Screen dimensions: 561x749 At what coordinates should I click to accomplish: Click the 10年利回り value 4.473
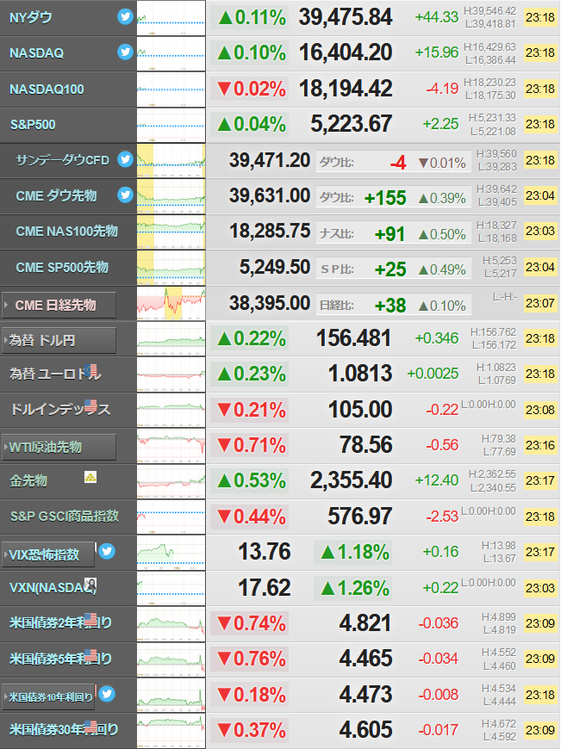coord(366,694)
